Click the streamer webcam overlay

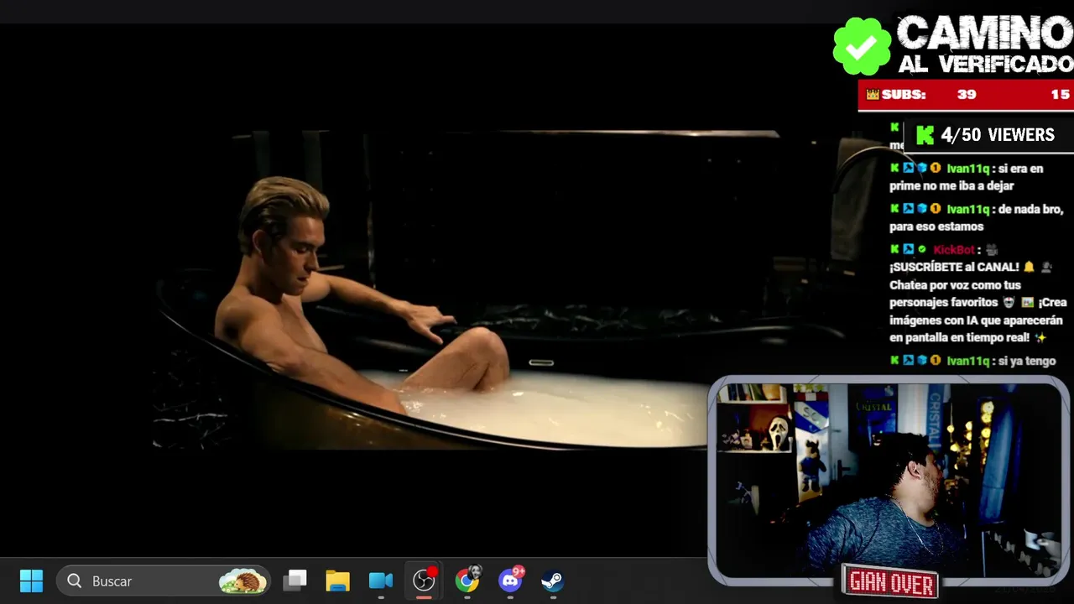point(889,480)
